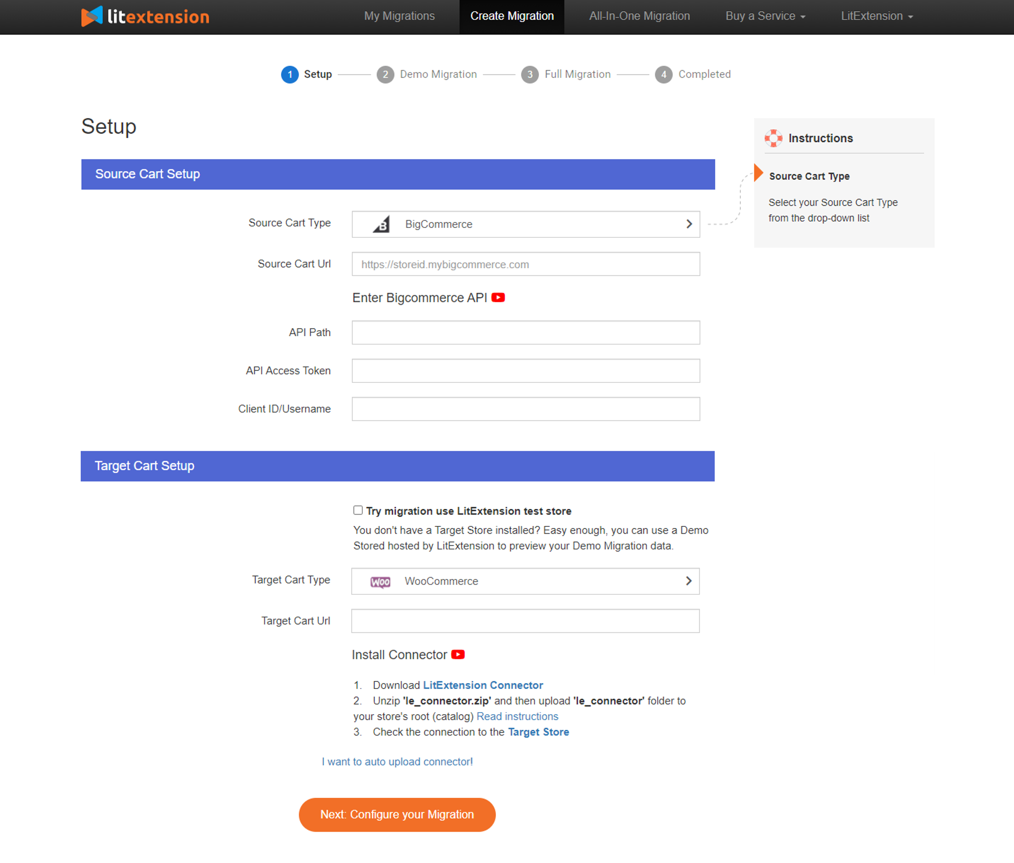Click step 1 Setup circle
The width and height of the screenshot is (1014, 863).
click(x=290, y=74)
